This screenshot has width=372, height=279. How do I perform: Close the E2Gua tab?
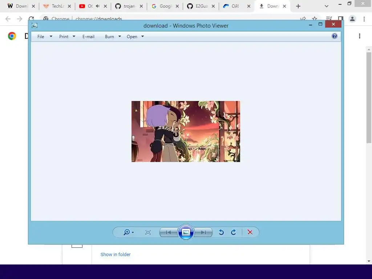coord(213,7)
